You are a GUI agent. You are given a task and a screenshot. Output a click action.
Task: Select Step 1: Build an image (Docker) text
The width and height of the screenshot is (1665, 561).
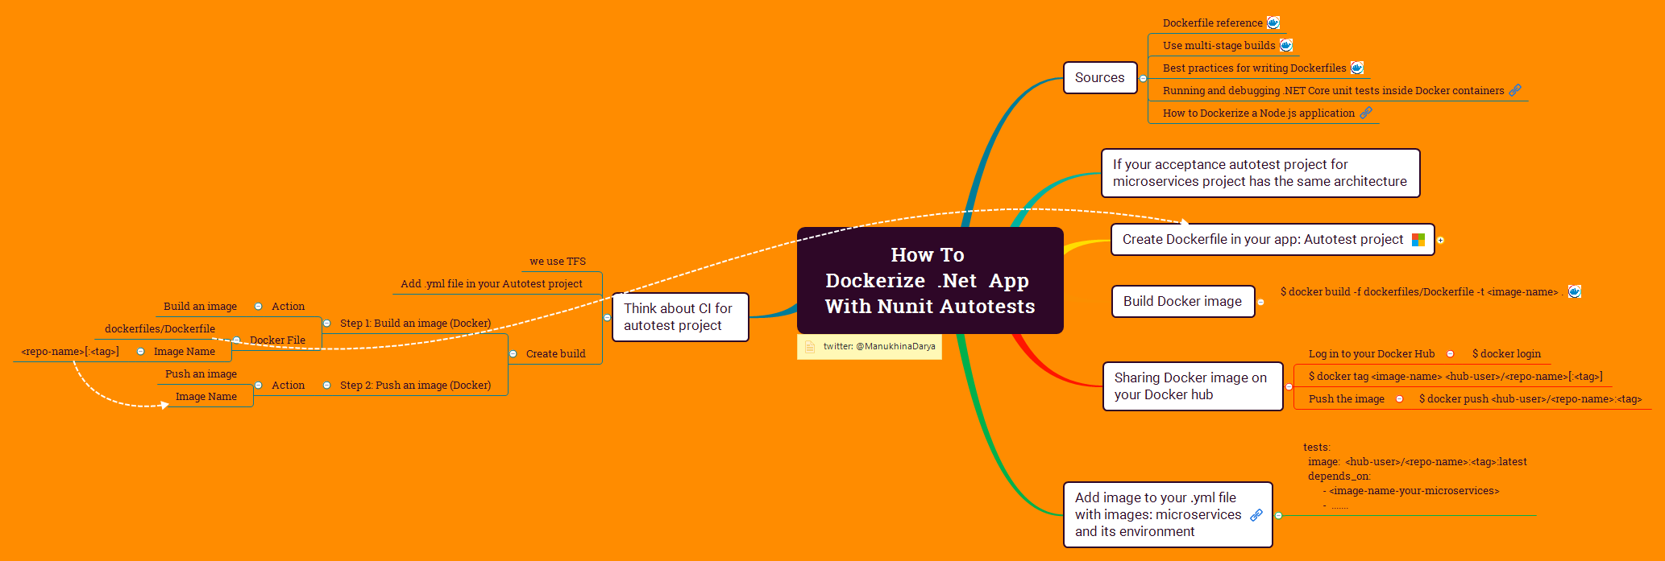[415, 324]
